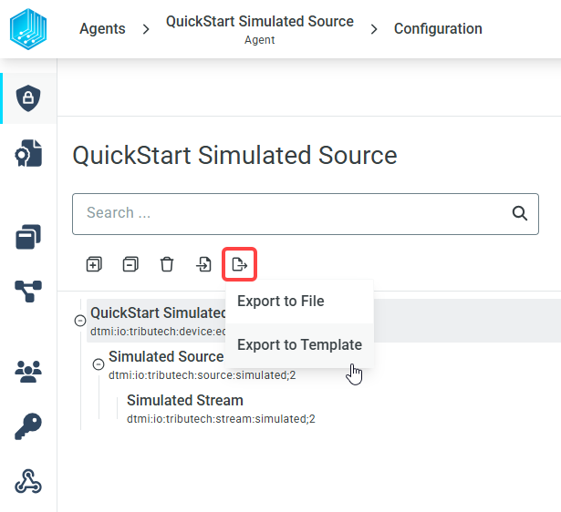Viewport: 561px width, 512px height.
Task: Select the Simulated Source tree item
Action: [166, 356]
